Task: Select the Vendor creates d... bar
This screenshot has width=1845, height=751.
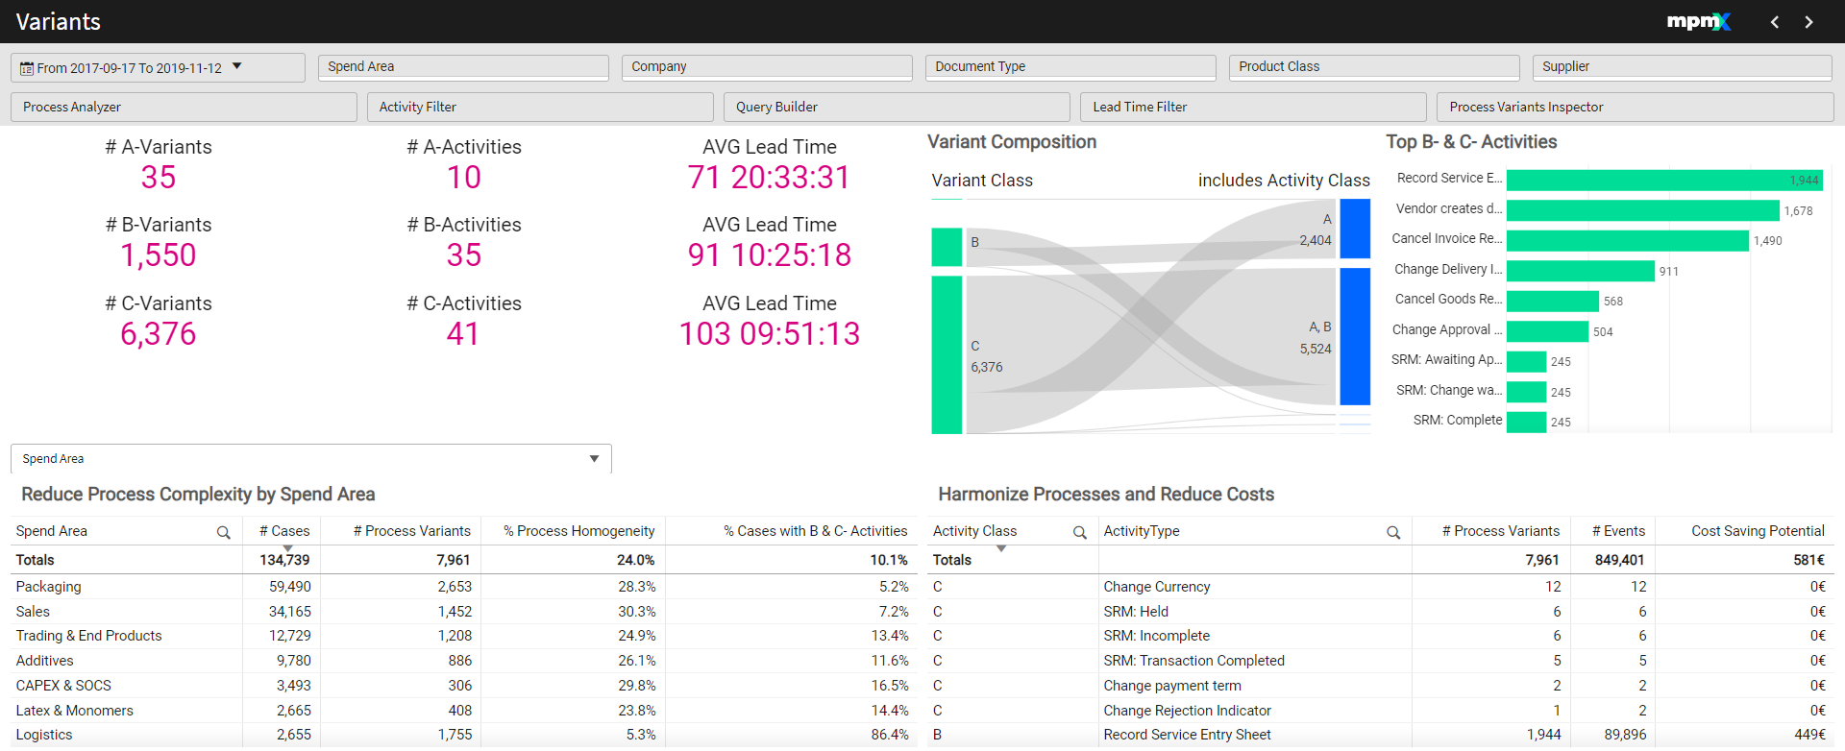Action: [1643, 210]
